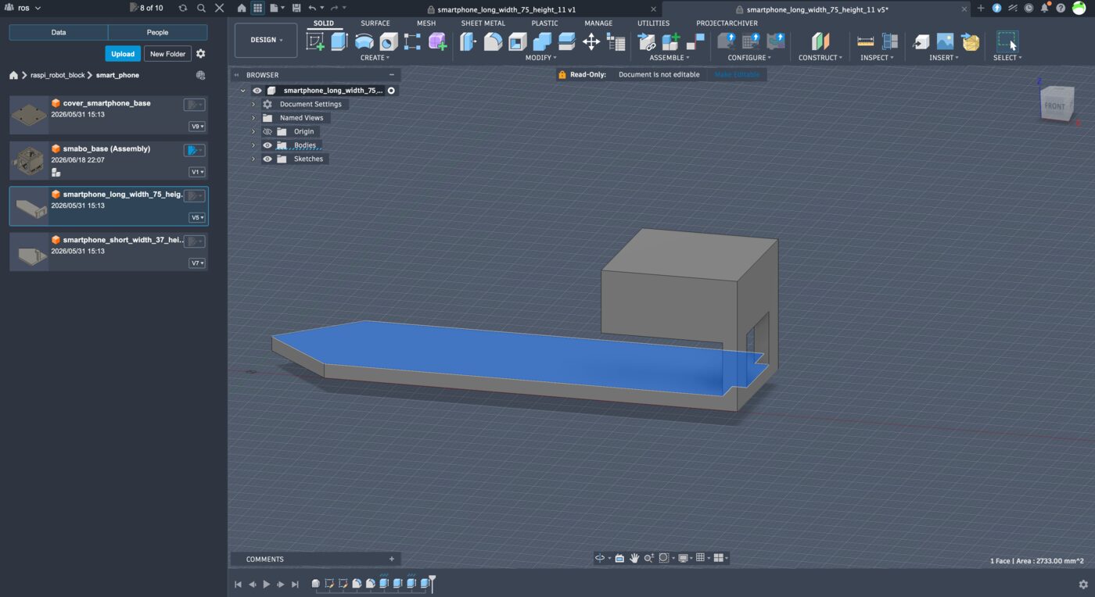Expand the Named Views node
The width and height of the screenshot is (1095, 597).
click(x=253, y=118)
